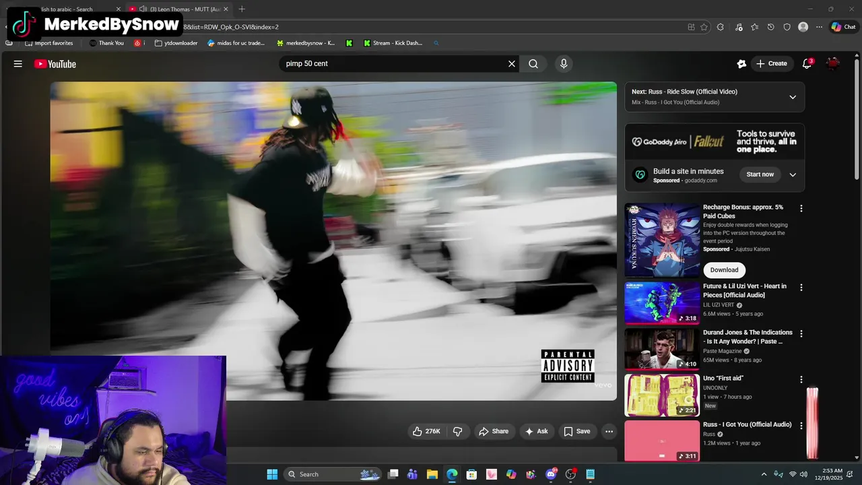Close the Leon Thomas - MUTT tab
Image resolution: width=862 pixels, height=485 pixels.
point(226,9)
